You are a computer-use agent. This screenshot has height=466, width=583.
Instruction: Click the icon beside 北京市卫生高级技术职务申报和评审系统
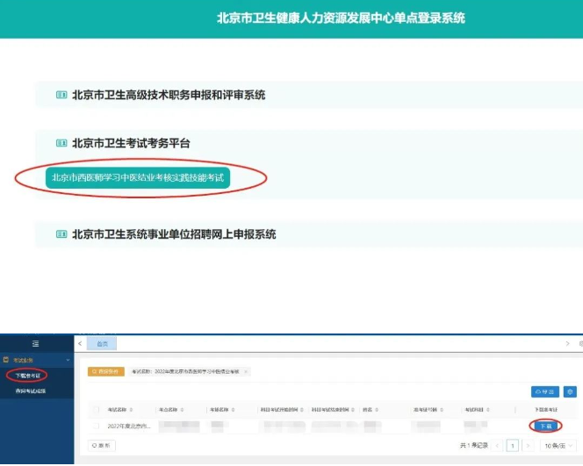pos(61,95)
